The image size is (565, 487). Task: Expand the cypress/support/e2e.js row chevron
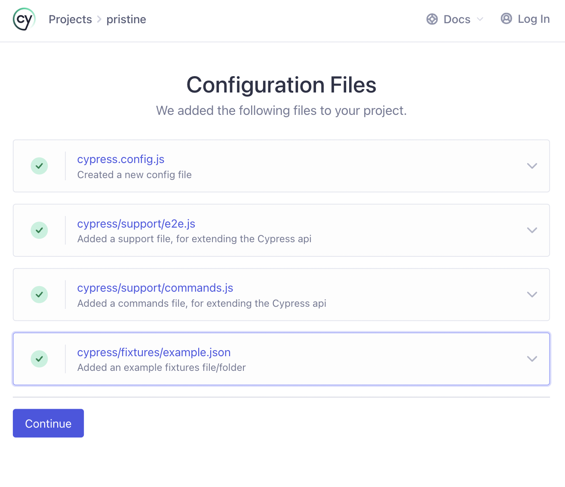point(532,230)
